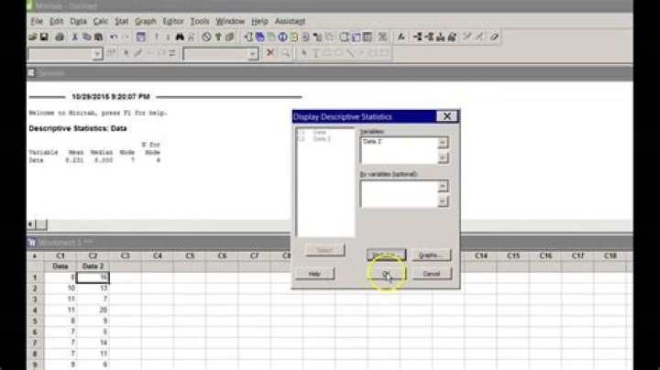660x370 pixels.
Task: Click the Copy icon in toolbar
Action: [x=87, y=37]
